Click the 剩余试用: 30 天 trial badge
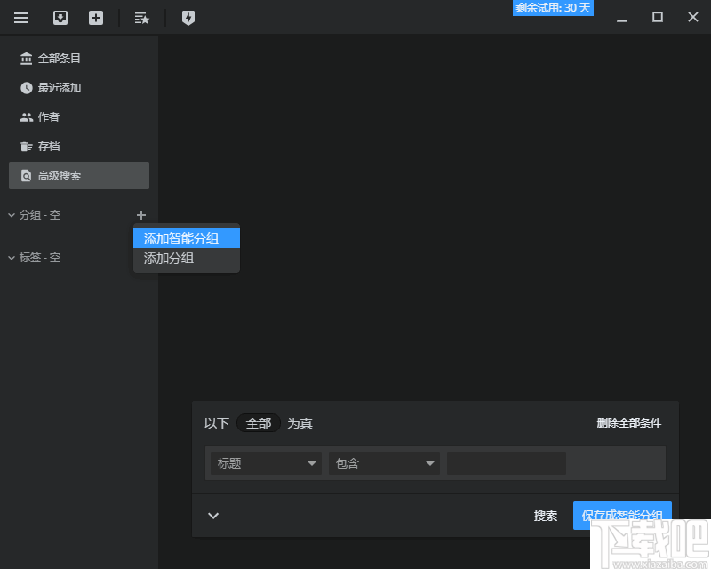This screenshot has height=569, width=711. 553,8
